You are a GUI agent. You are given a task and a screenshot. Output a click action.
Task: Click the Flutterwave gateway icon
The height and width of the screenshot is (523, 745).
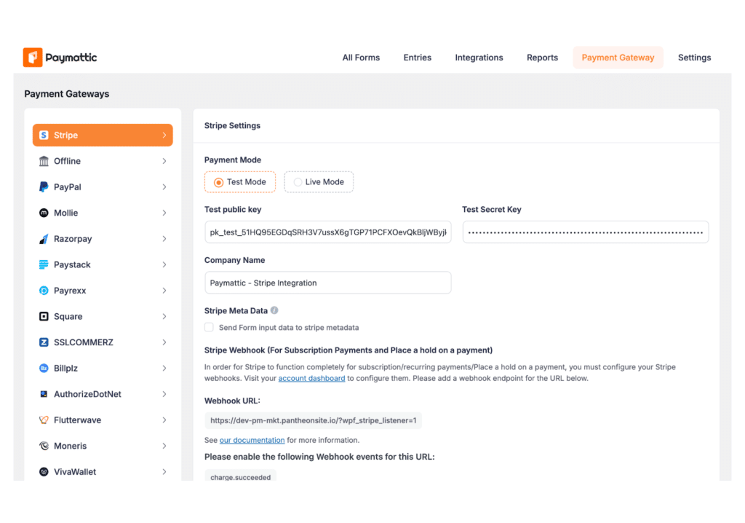click(44, 420)
